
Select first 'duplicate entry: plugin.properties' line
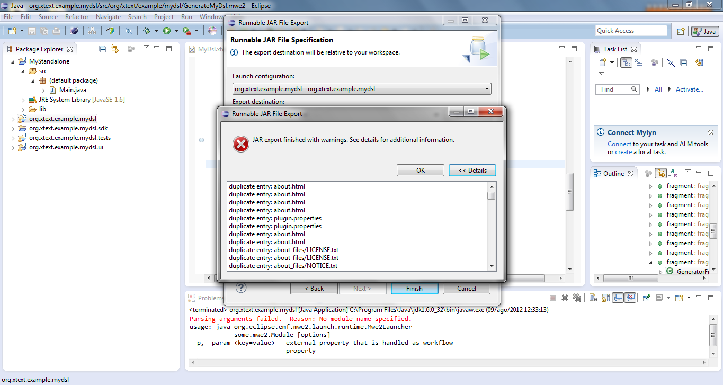pyautogui.click(x=275, y=218)
